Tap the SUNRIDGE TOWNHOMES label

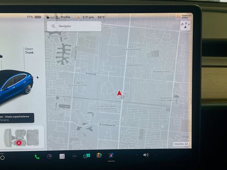166,99
